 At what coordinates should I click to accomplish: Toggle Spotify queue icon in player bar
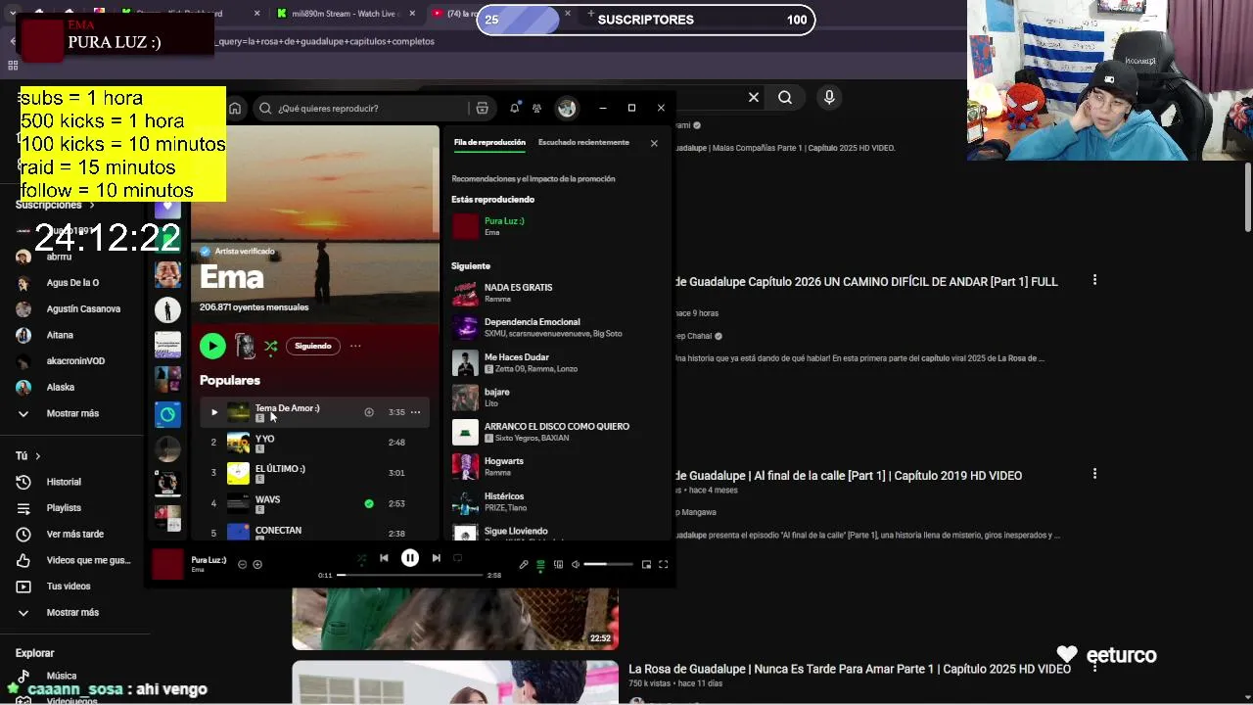[x=540, y=564]
